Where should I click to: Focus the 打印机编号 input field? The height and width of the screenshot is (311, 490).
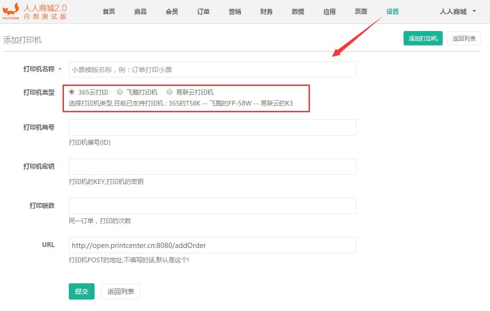click(213, 128)
